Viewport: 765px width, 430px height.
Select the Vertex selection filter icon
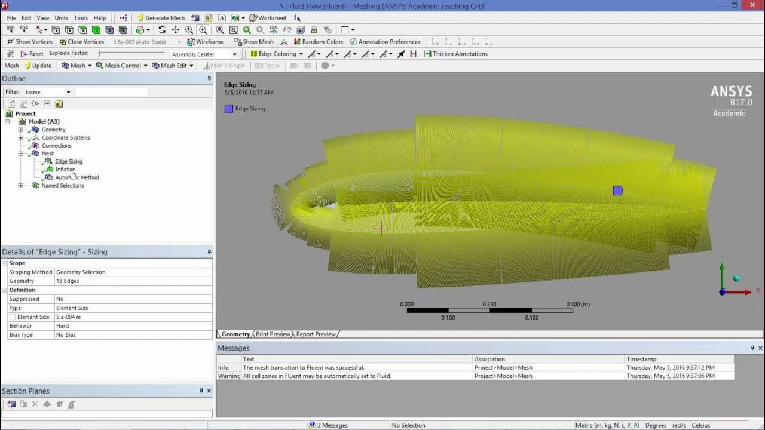[56, 30]
